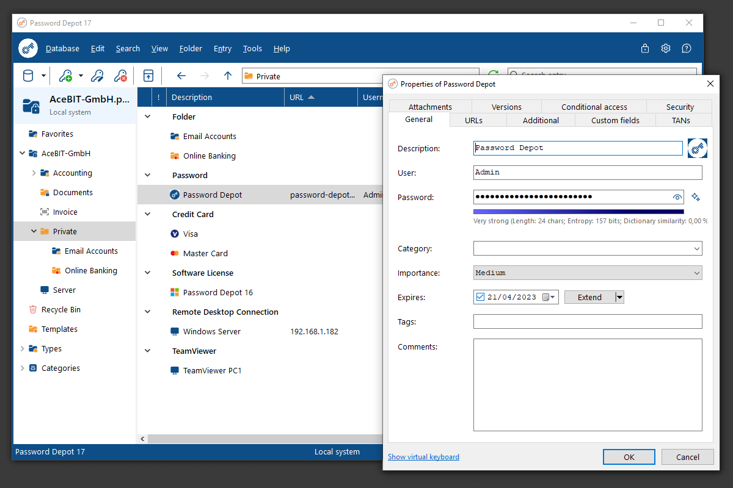Navigate forward with the right arrow
The width and height of the screenshot is (733, 488).
[x=205, y=76]
